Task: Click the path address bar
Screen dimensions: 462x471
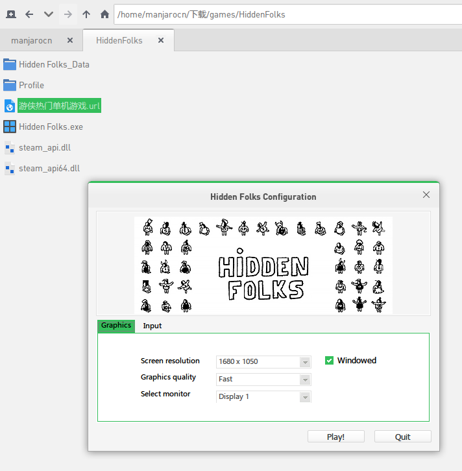Action: 287,14
